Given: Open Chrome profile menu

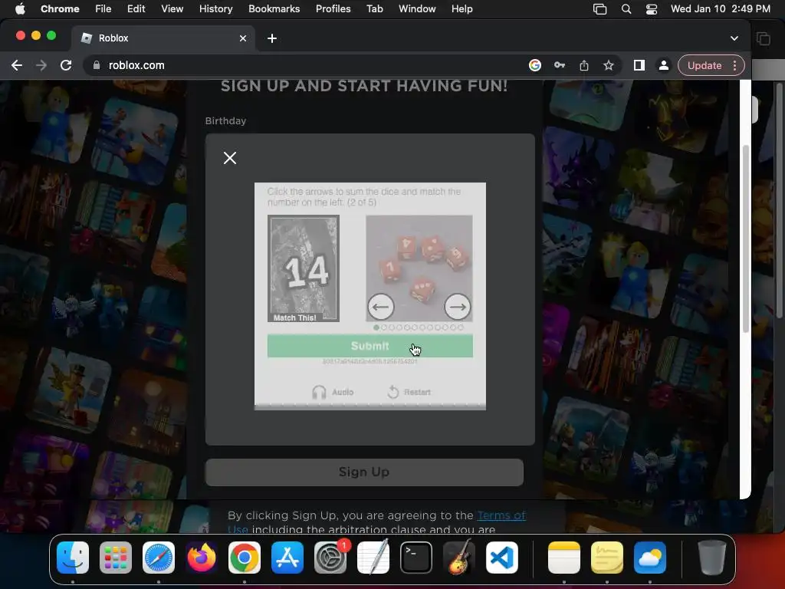Looking at the screenshot, I should [x=663, y=66].
